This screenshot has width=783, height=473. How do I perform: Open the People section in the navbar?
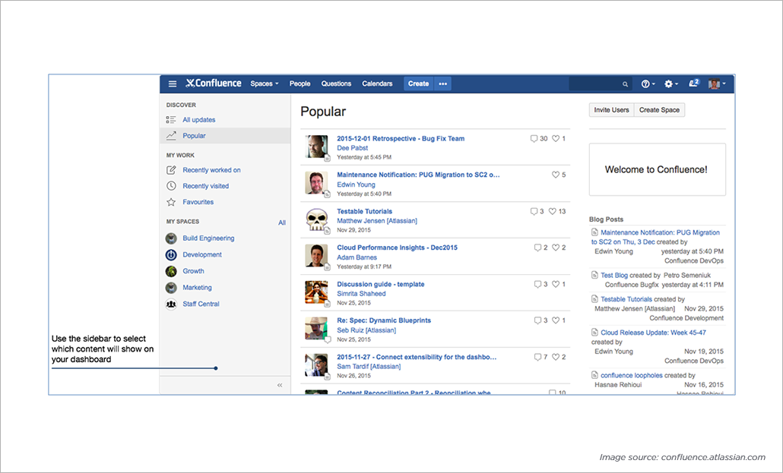(300, 84)
